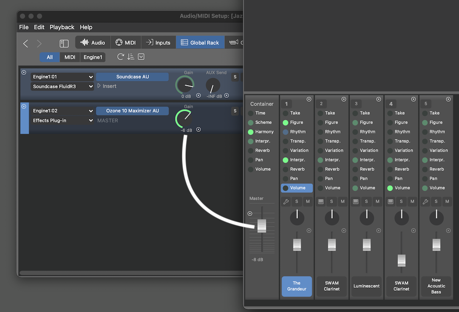Click x icon atop track 5 column

pos(448,99)
